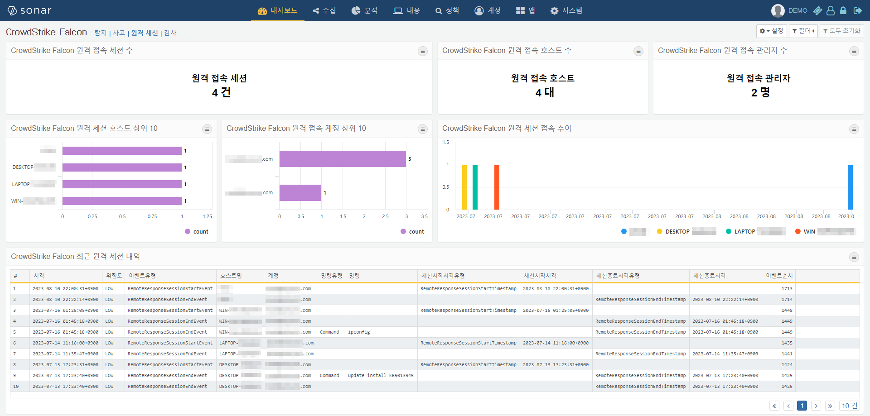870x416 pixels.
Task: Expand the 필터 filter panel
Action: 803,31
